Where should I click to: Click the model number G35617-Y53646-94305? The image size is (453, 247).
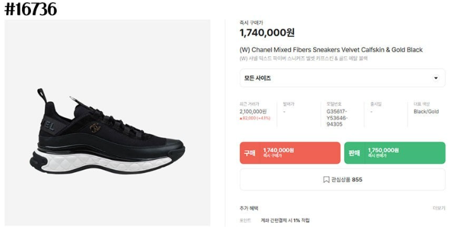[x=337, y=118]
